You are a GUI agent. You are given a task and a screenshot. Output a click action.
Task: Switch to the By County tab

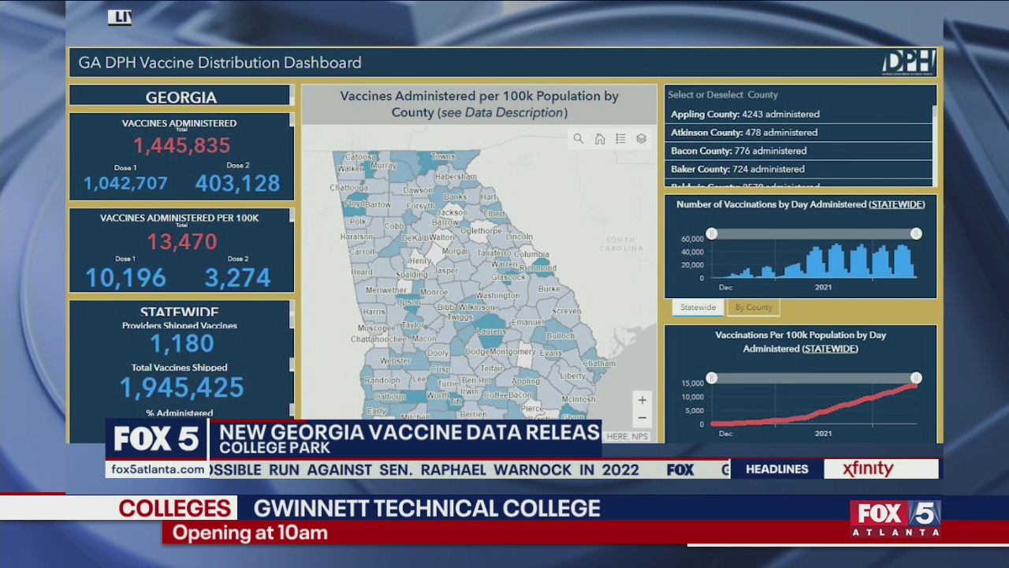click(754, 308)
